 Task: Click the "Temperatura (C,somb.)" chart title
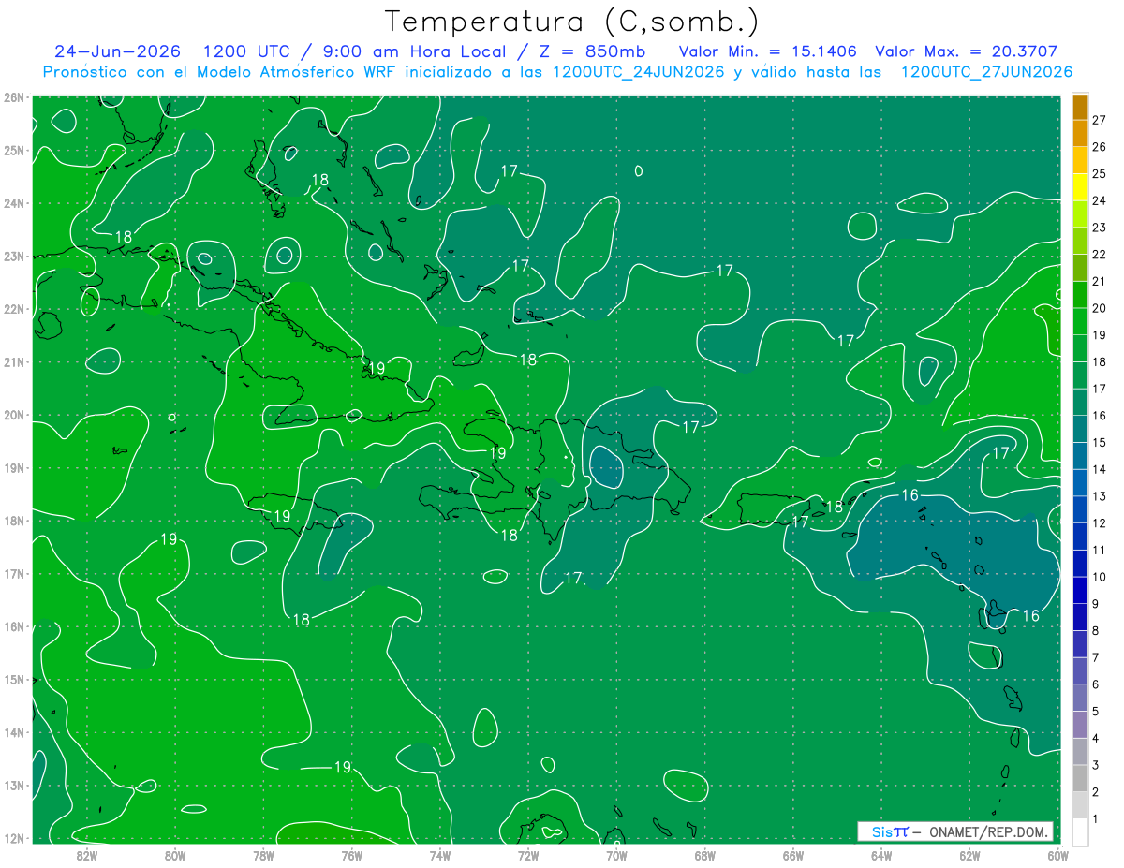tap(572, 22)
